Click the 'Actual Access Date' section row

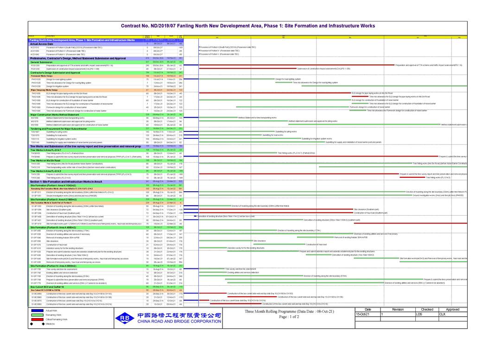tap(106, 44)
